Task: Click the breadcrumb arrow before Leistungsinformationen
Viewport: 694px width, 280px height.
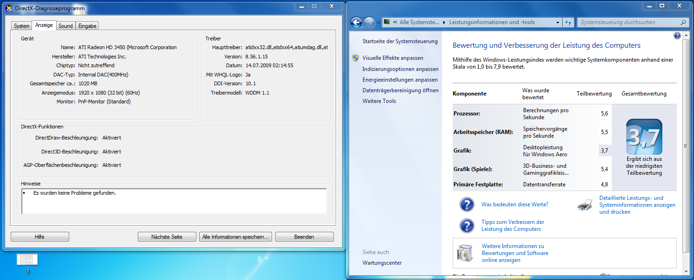Action: click(444, 22)
